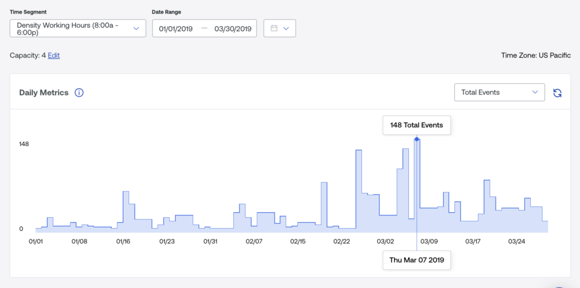Click the 01/01 label on the x-axis
This screenshot has width=580, height=288.
coord(36,242)
